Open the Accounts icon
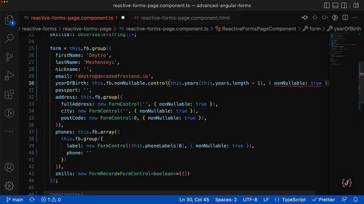Screen dimensions: 364x204 pyautogui.click(x=9, y=168)
